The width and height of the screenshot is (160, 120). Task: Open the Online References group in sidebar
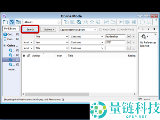tap(11, 34)
